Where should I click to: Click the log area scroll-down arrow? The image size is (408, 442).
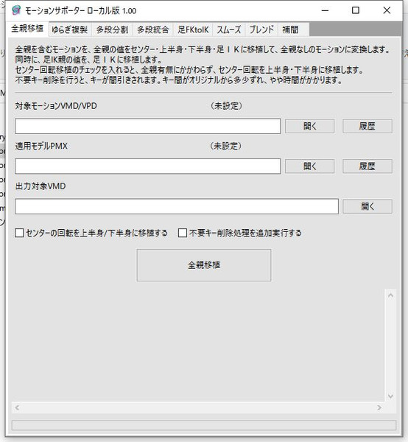pyautogui.click(x=390, y=396)
